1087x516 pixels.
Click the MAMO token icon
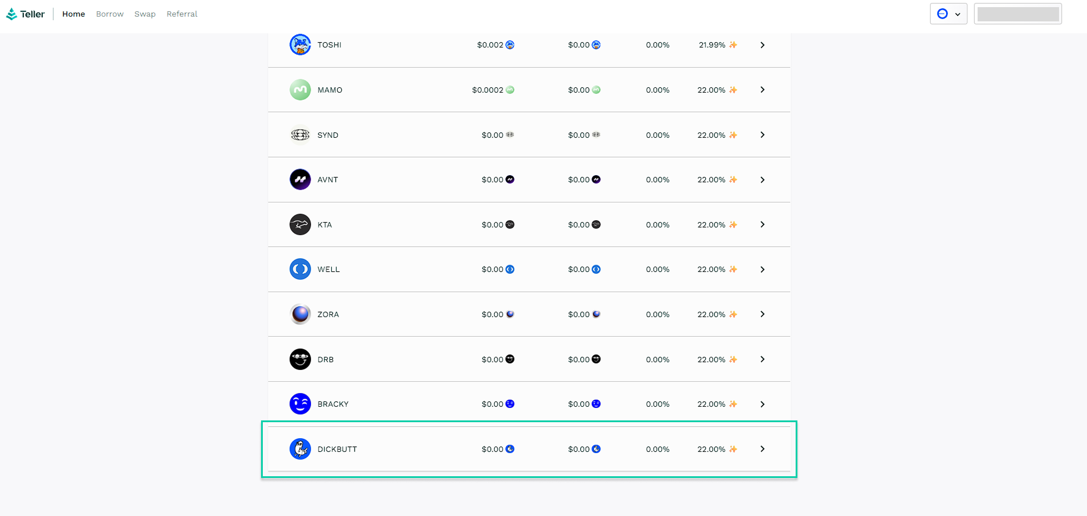coord(300,90)
